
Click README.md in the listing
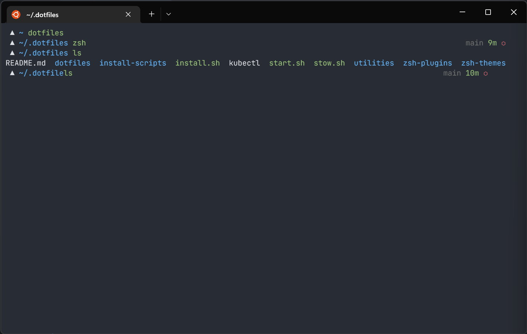click(x=25, y=63)
